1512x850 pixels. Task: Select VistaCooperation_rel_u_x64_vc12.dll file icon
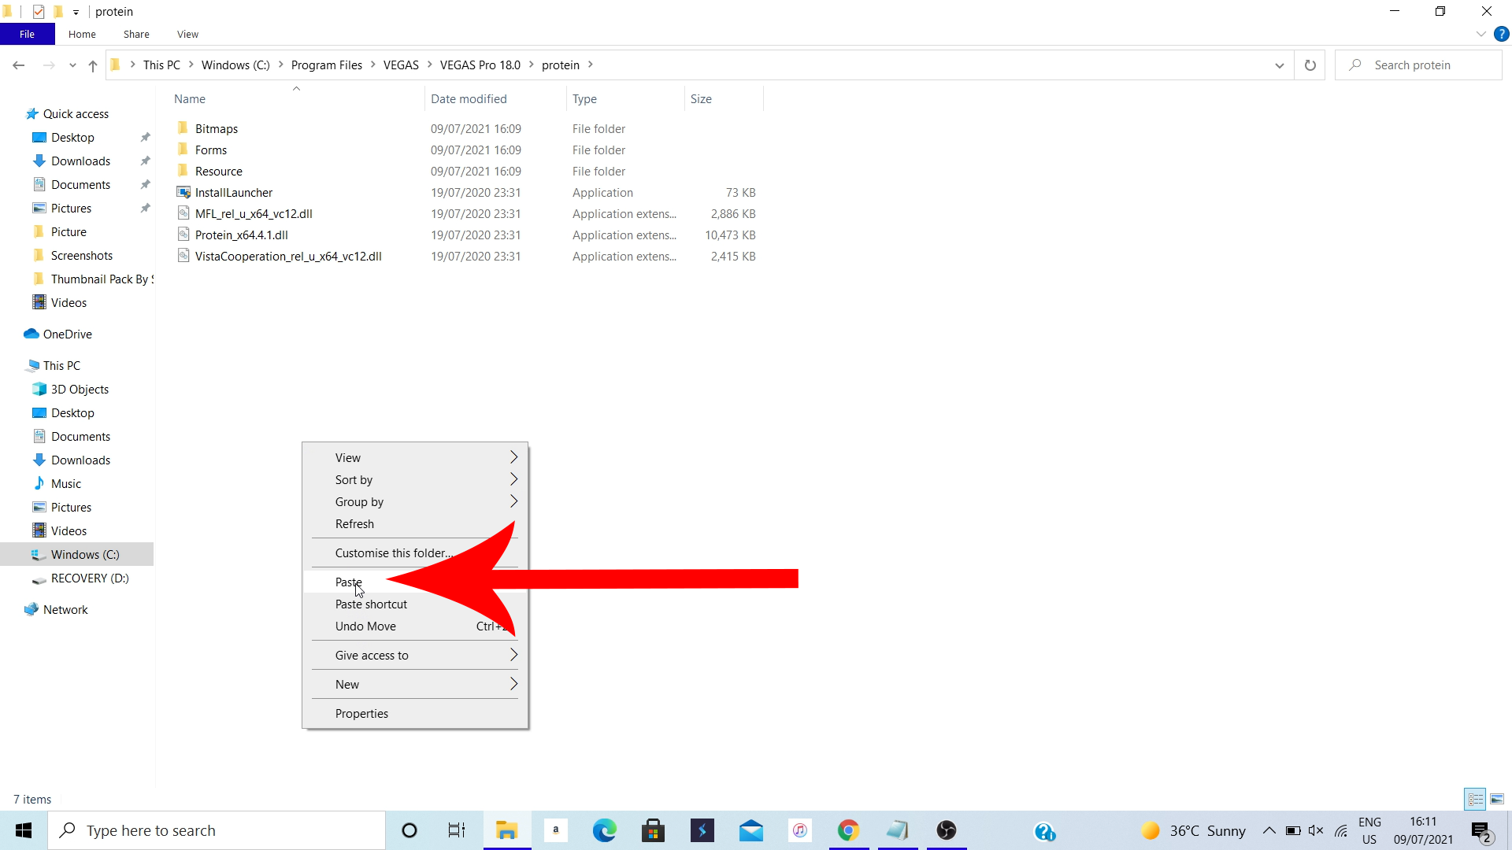coord(183,256)
